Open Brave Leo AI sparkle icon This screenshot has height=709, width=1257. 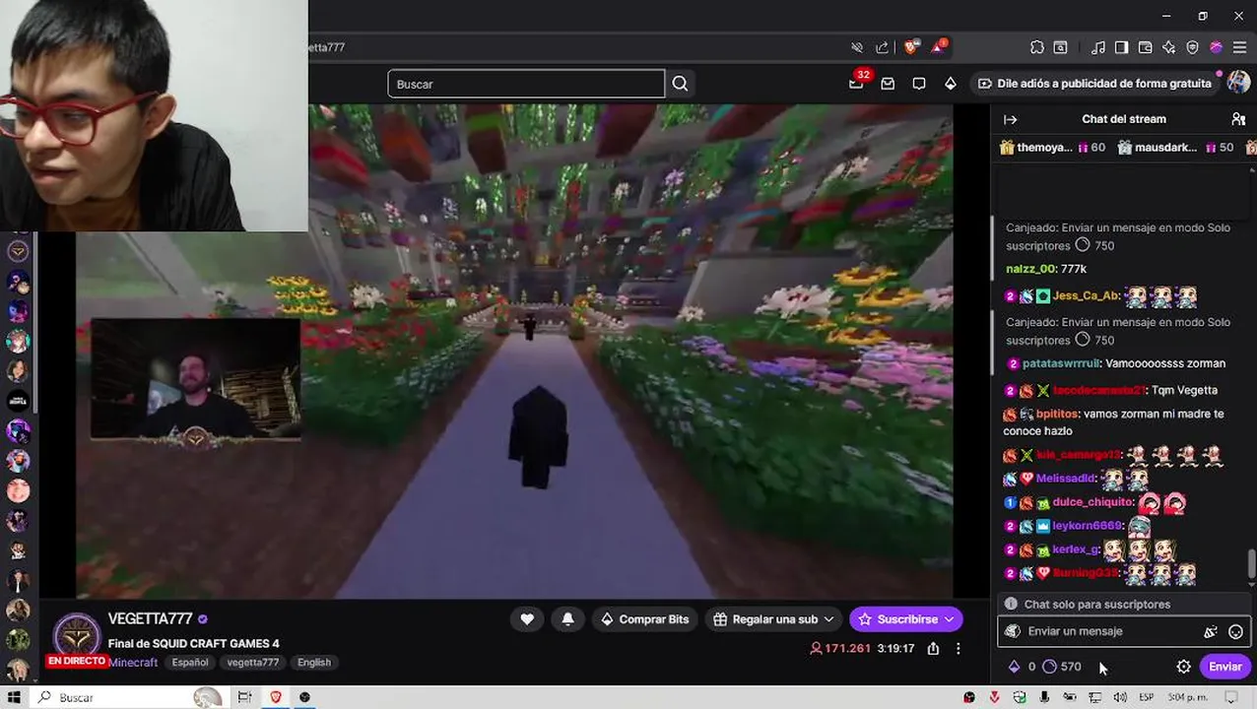(1168, 47)
